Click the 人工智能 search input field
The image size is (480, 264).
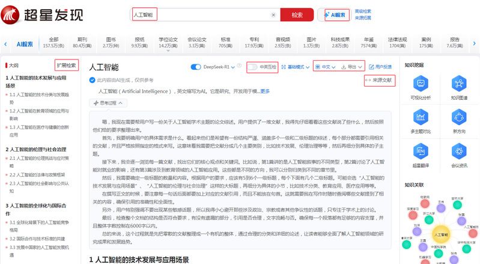(198, 14)
